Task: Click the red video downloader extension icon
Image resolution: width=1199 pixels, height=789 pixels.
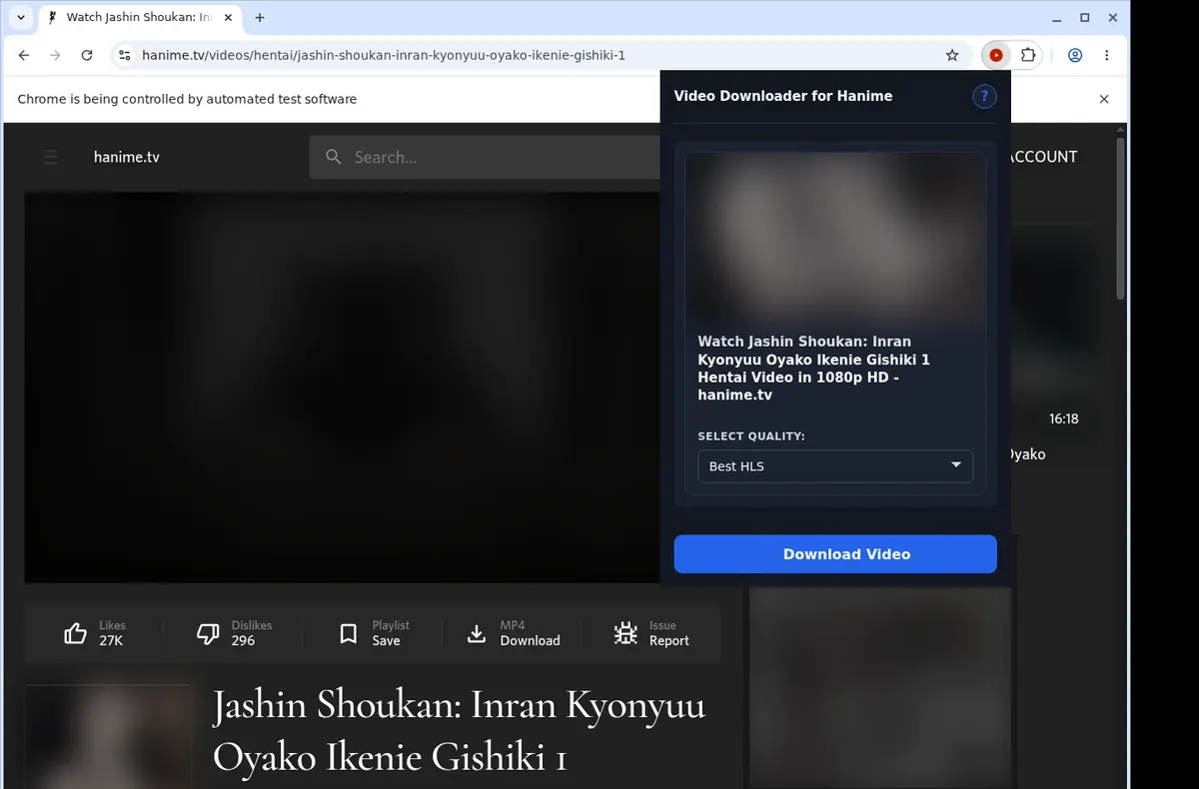Action: point(996,55)
